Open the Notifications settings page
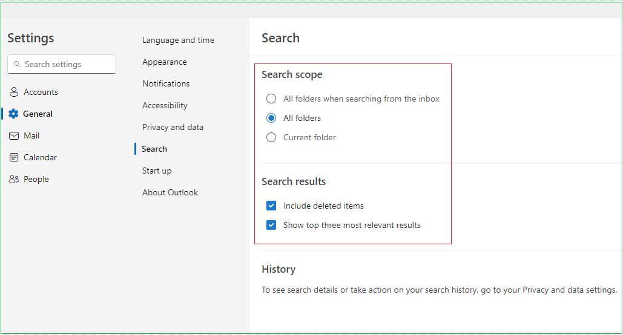 (x=166, y=84)
